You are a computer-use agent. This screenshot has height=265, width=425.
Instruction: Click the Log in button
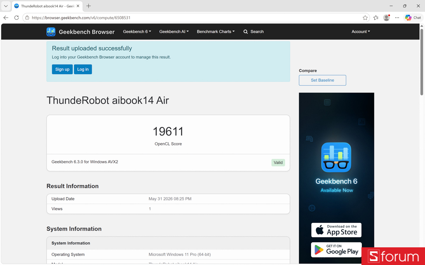[x=83, y=69]
